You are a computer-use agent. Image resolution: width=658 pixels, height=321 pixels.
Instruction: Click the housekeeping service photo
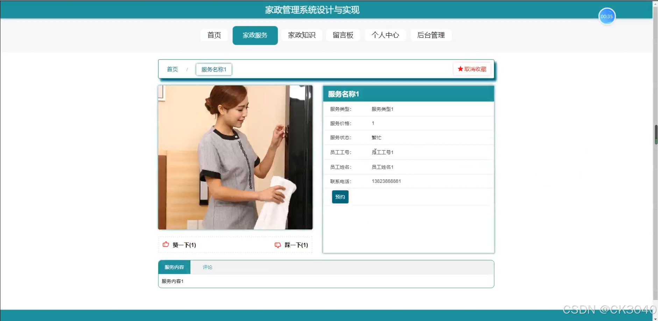click(235, 157)
